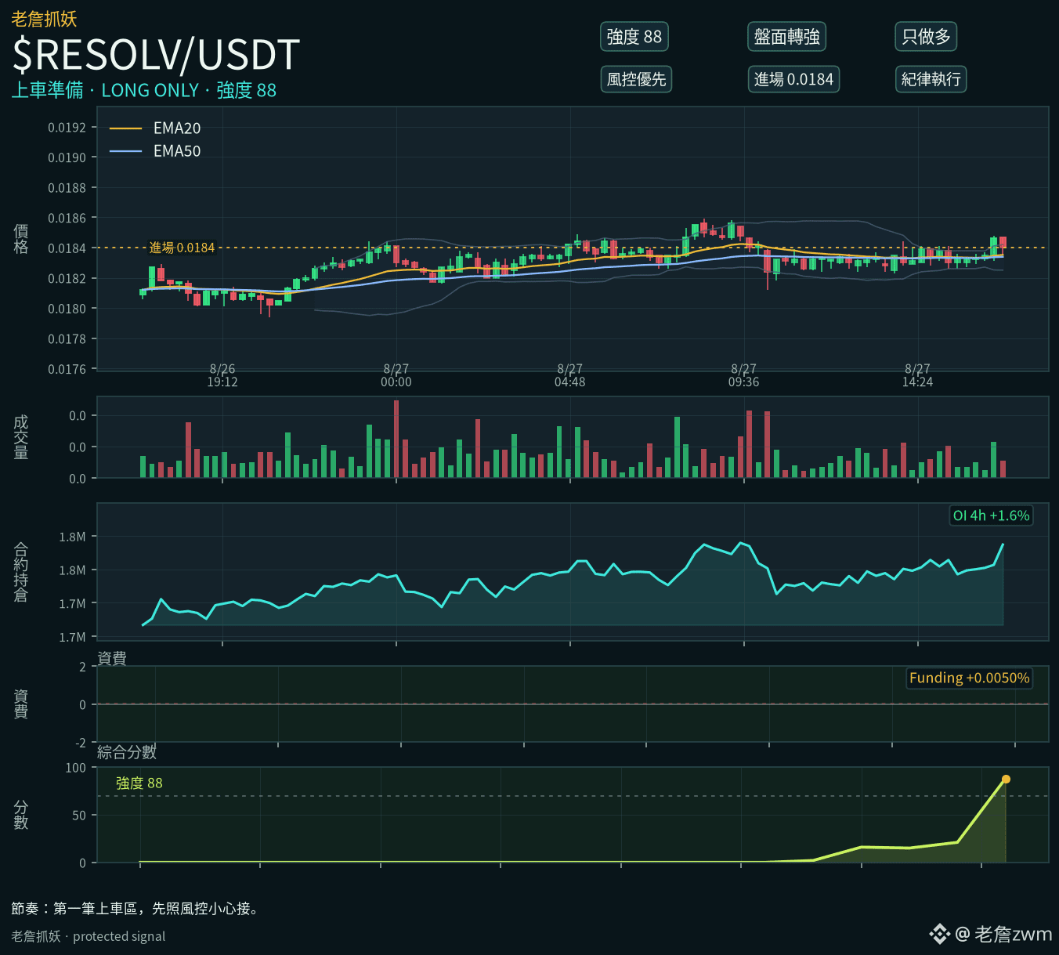Click the 節奏 footer note text

(x=136, y=908)
